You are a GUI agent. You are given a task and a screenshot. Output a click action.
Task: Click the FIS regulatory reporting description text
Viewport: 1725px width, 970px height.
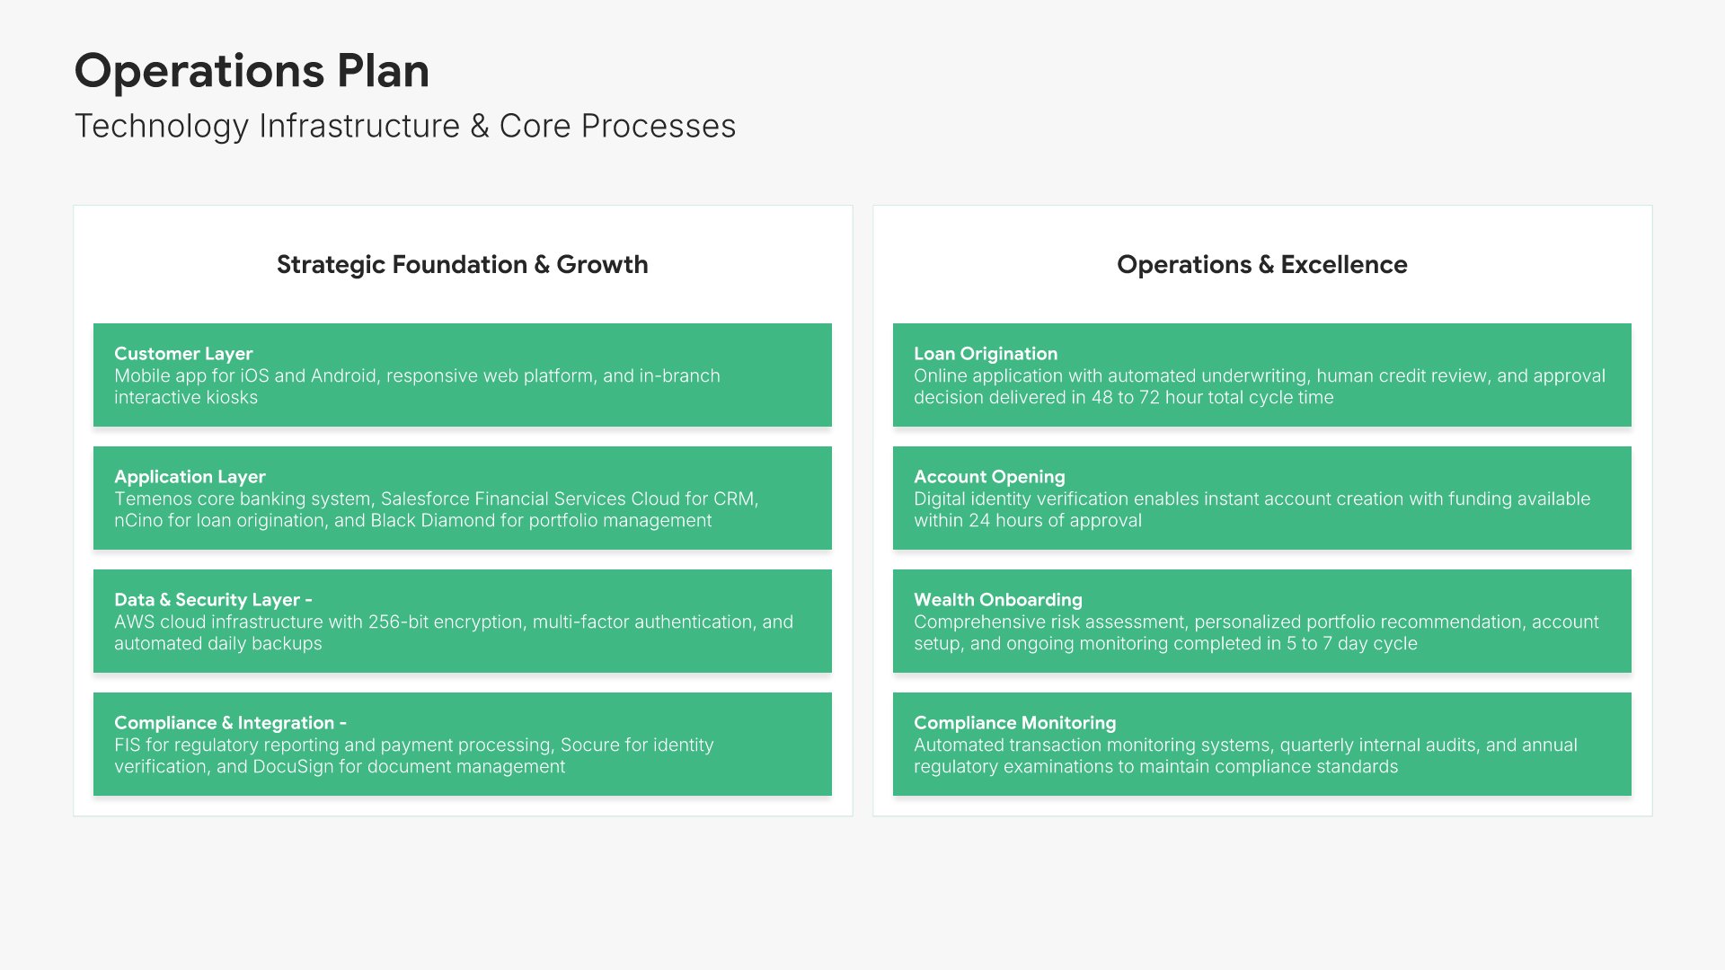(413, 756)
